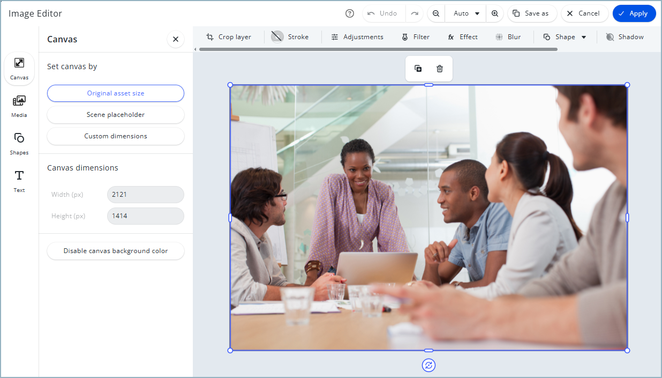662x378 pixels.
Task: Select Original asset size option
Action: 116,93
